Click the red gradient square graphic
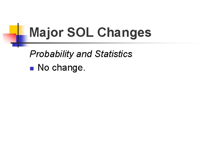This screenshot has height=159, width=212. (9, 38)
